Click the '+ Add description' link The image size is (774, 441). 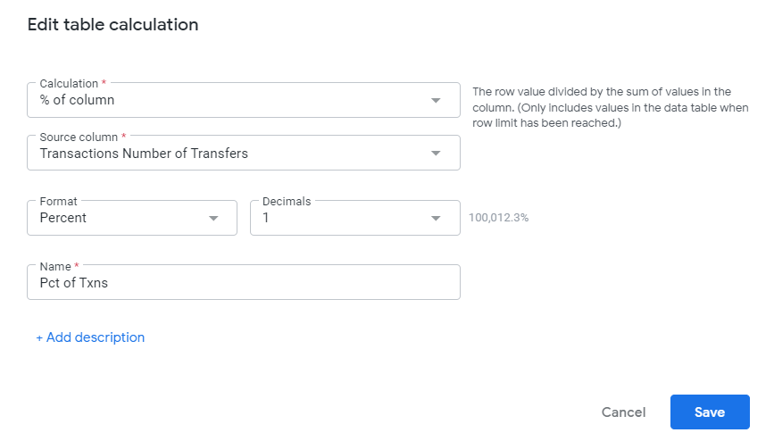(x=90, y=337)
